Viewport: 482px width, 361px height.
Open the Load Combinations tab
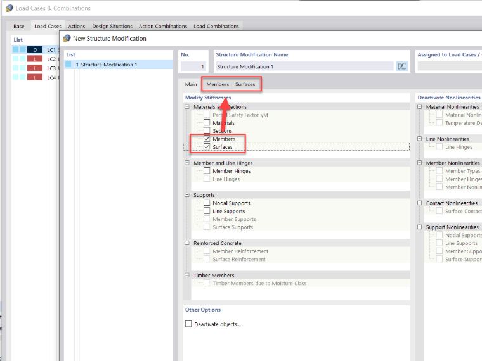pyautogui.click(x=216, y=27)
